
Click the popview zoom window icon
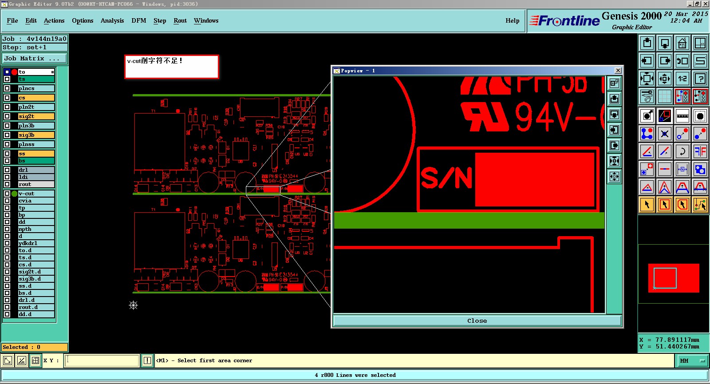coord(665,116)
